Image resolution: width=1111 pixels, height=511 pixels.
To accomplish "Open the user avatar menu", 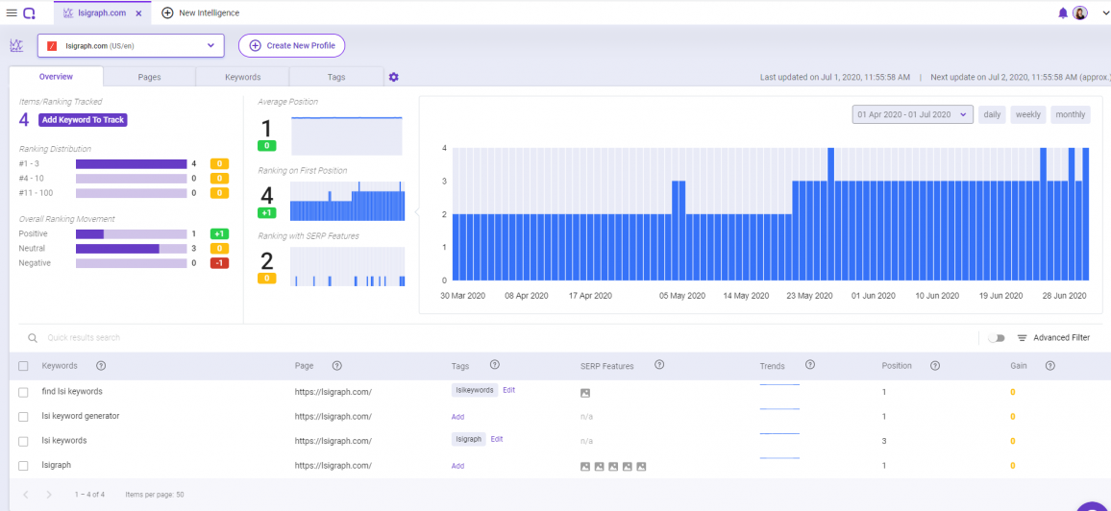I will 1080,12.
